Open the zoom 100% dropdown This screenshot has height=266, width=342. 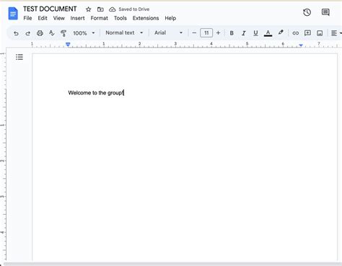(84, 33)
